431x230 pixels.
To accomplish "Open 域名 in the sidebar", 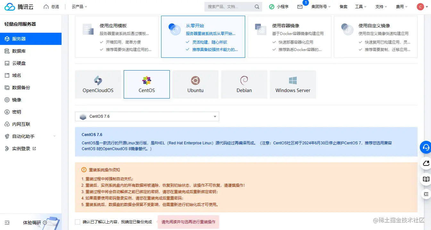I will click(31, 75).
